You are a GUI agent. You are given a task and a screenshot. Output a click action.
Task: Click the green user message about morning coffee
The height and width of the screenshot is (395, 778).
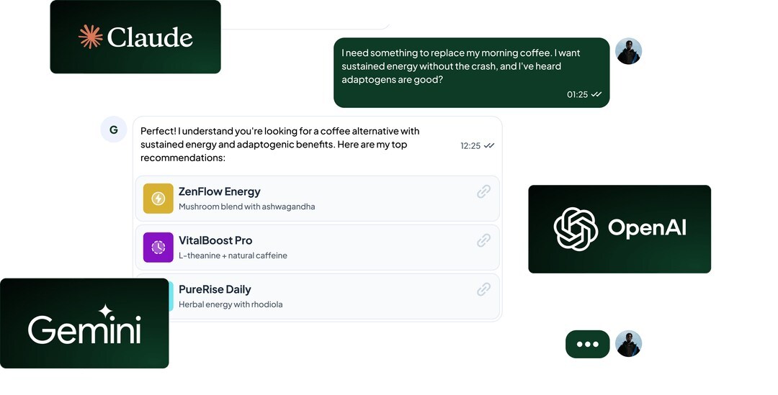(461, 66)
